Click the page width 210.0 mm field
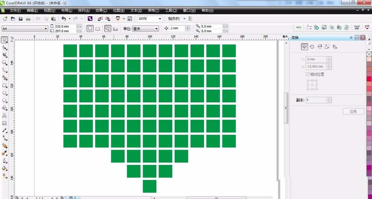Viewport: 372px width, 199px height. tap(65, 26)
